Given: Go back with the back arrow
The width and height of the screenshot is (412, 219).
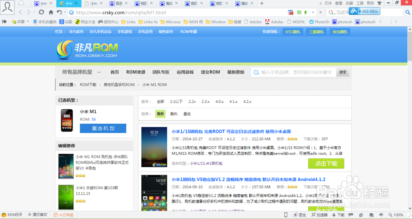Looking at the screenshot, I should (x=21, y=12).
